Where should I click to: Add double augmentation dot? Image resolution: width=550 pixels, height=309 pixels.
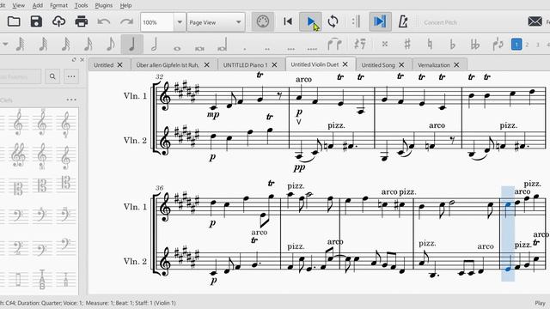click(267, 48)
